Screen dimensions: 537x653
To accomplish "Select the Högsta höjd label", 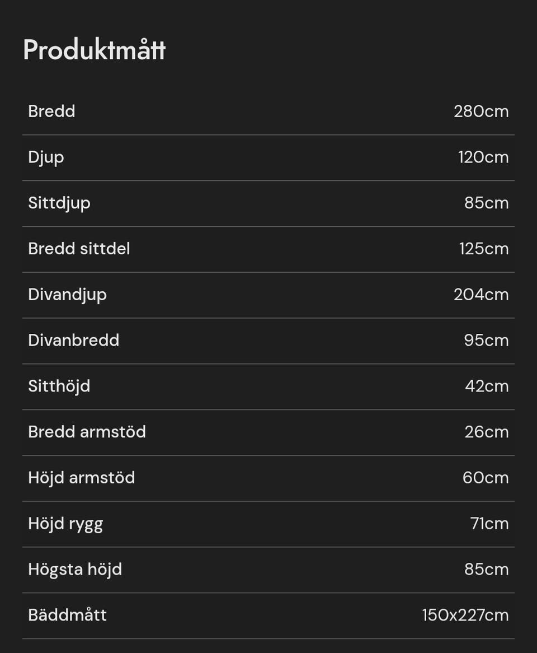I will click(x=75, y=570).
